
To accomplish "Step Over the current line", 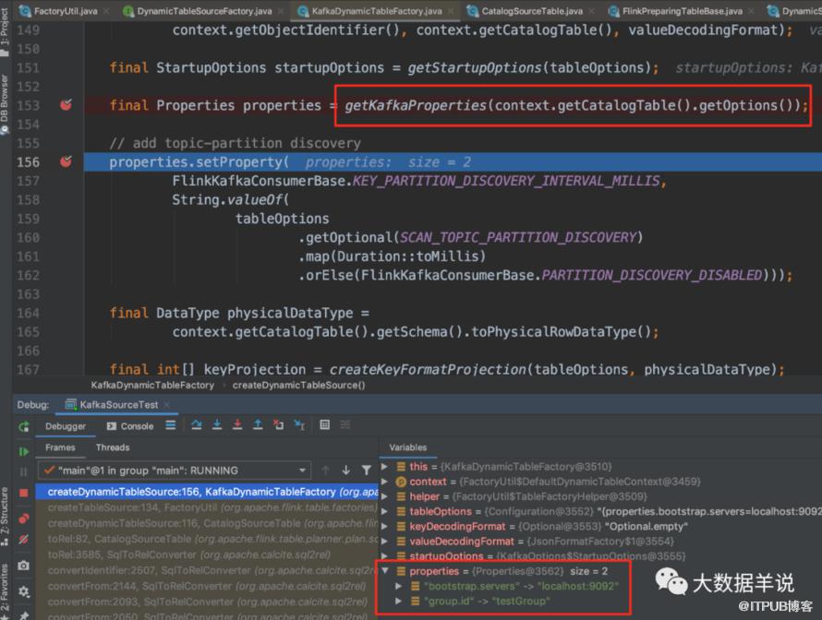I will (x=197, y=425).
